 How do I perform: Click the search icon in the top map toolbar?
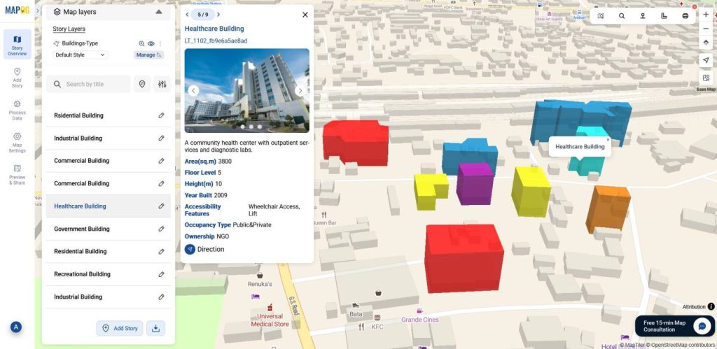pyautogui.click(x=622, y=16)
